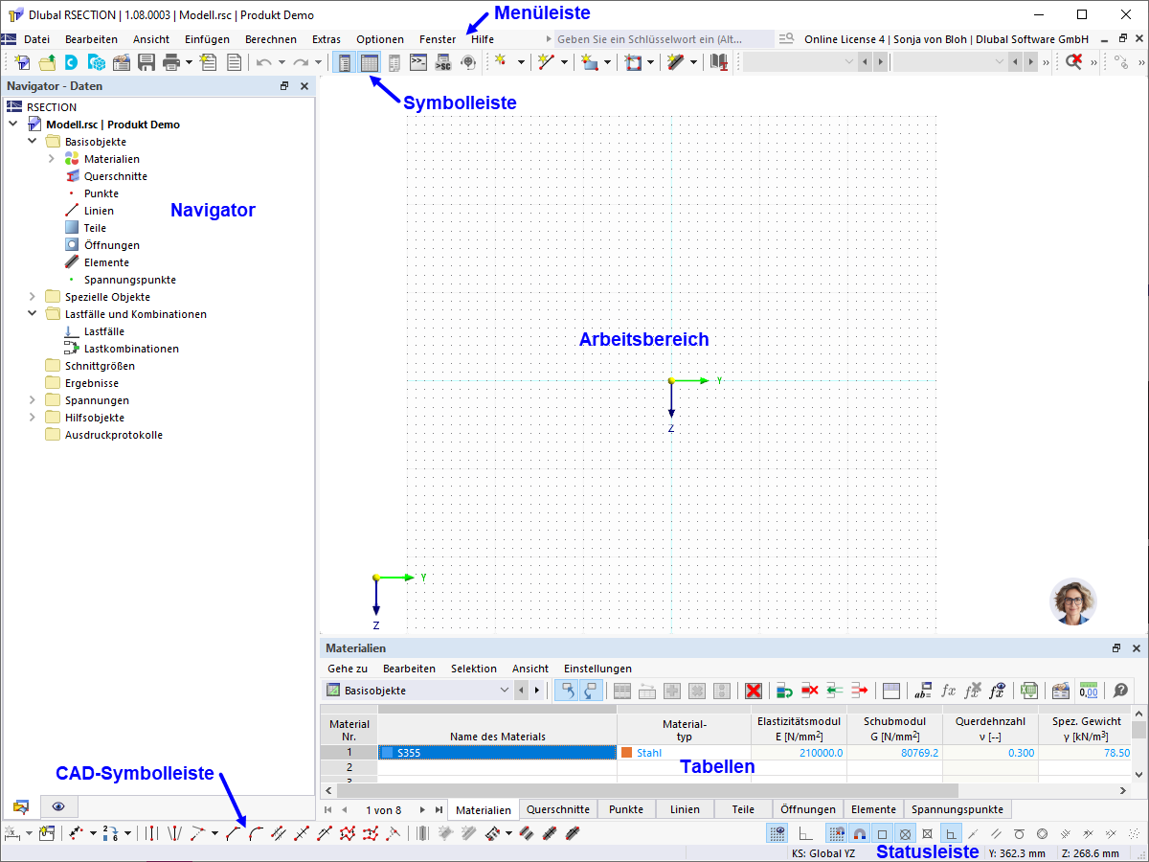Open the Einstellungen table menu
Screen dimensions: 1149x862
click(597, 669)
